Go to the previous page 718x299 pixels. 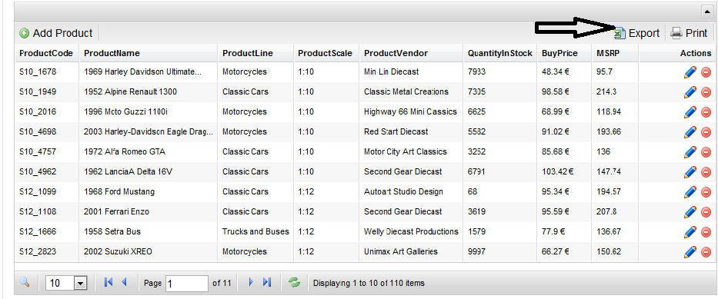[x=124, y=283]
